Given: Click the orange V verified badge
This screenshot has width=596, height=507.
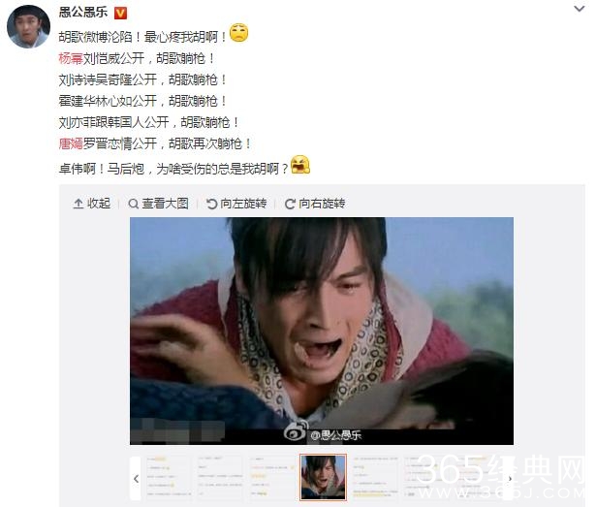Looking at the screenshot, I should 120,14.
